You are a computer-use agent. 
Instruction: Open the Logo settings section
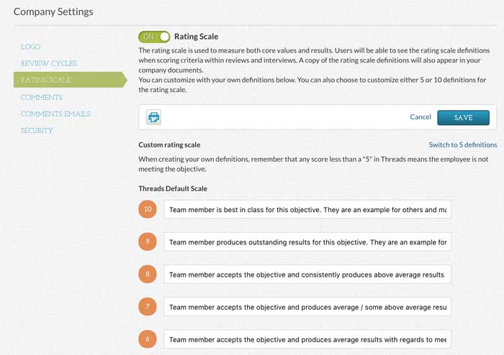[30, 47]
